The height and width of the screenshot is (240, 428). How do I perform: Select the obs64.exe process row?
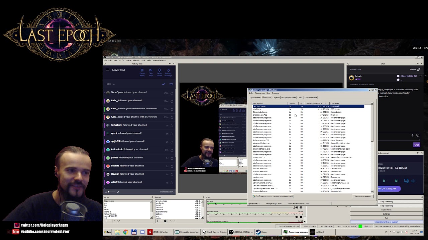tap(308, 109)
